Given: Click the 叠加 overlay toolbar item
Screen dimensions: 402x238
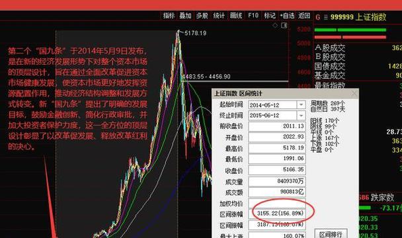Looking at the screenshot, I should [x=185, y=16].
